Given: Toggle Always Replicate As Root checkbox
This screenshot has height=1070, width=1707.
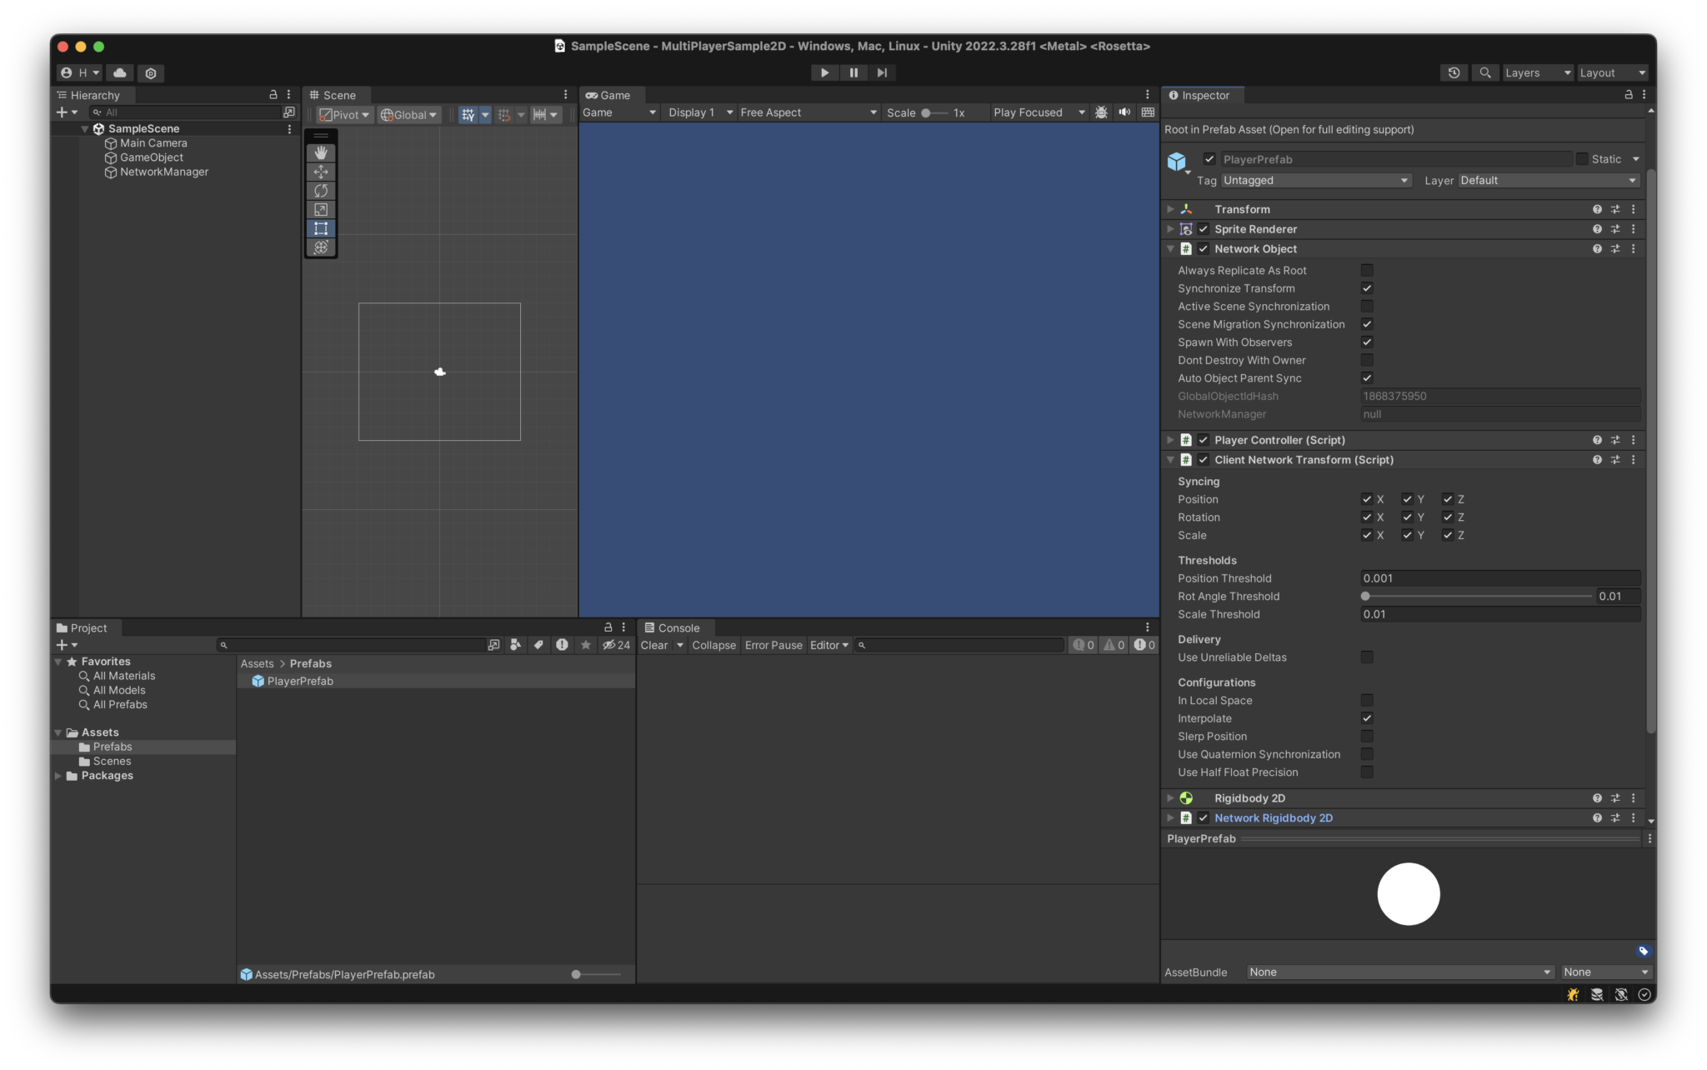Looking at the screenshot, I should coord(1367,270).
